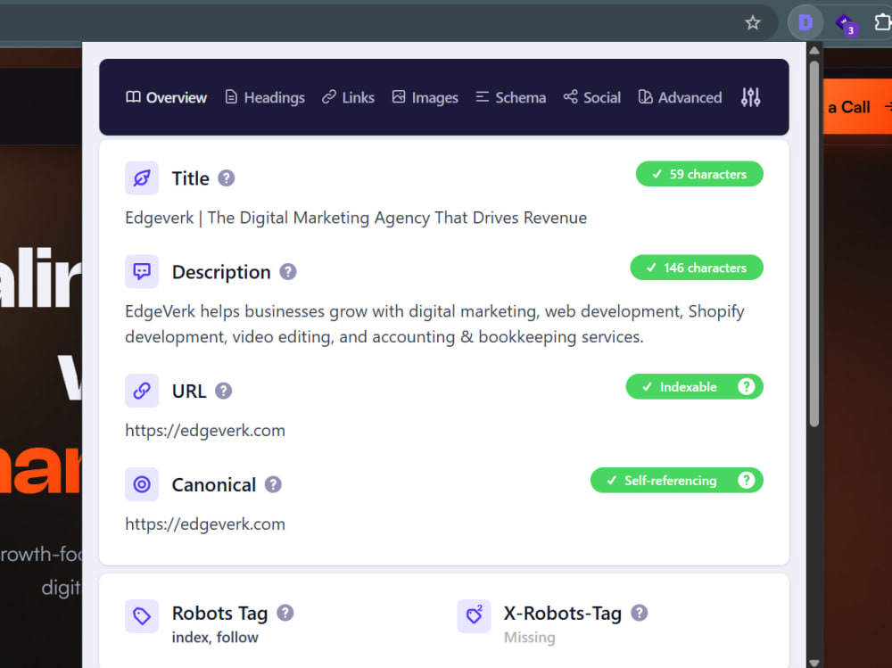The width and height of the screenshot is (892, 668).
Task: Open the Advanced tab
Action: pyautogui.click(x=680, y=97)
